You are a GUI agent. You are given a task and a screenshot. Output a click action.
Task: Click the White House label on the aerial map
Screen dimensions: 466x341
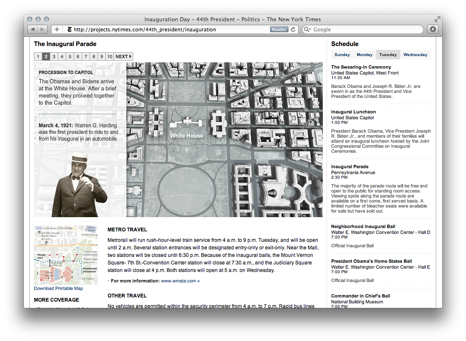point(186,136)
